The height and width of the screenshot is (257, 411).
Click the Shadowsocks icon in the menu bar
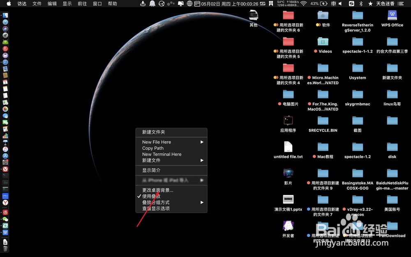(351, 4)
